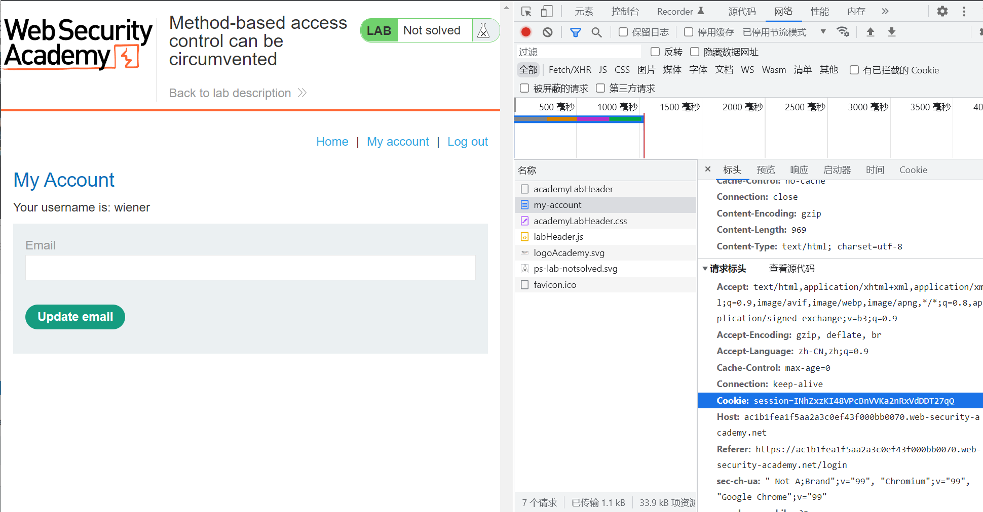Open network search magnifier icon
This screenshot has width=983, height=512.
coord(596,32)
